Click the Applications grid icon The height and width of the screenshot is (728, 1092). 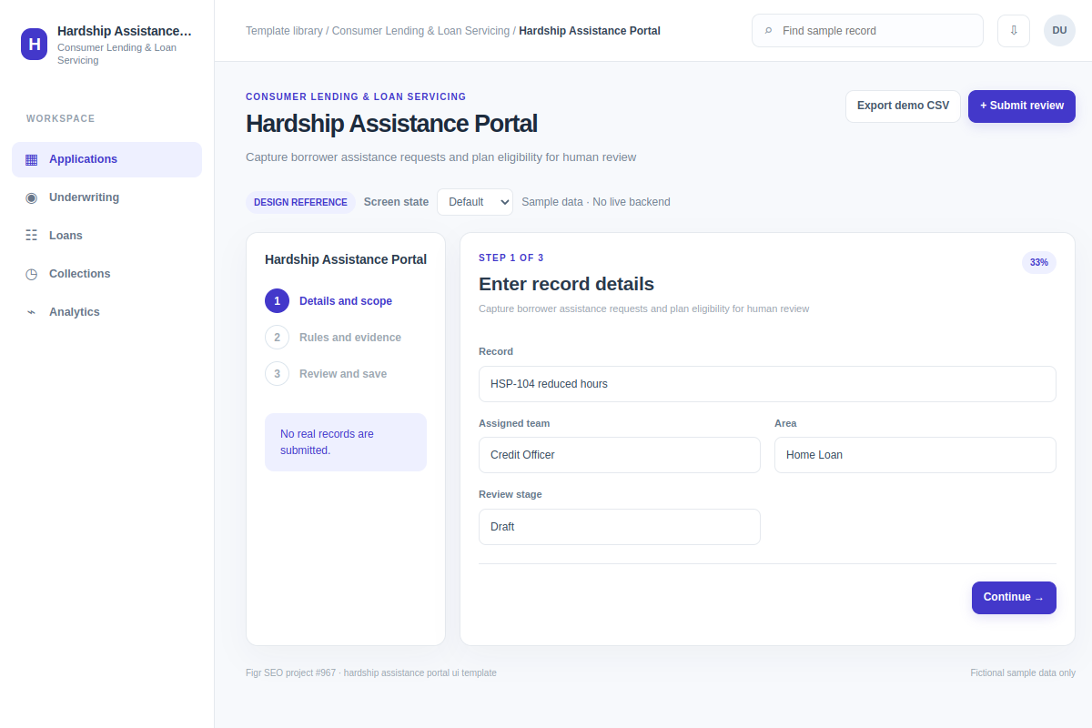click(32, 159)
